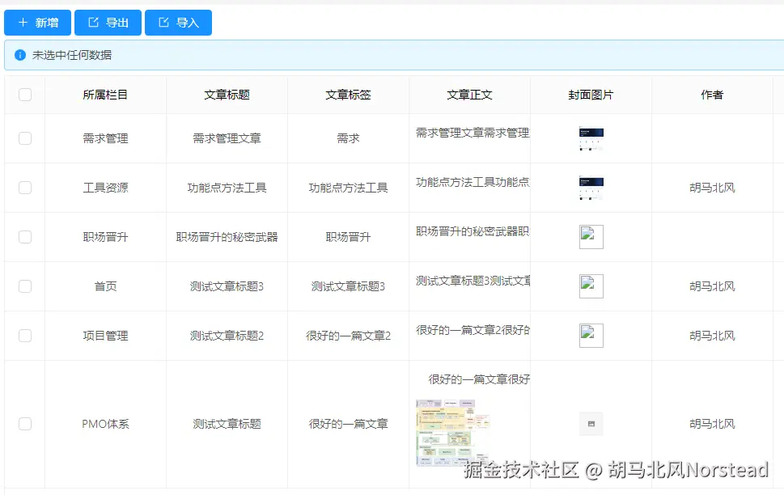The height and width of the screenshot is (495, 784).
Task: Click the 很好的一篇文章2 tag cell
Action: point(348,336)
